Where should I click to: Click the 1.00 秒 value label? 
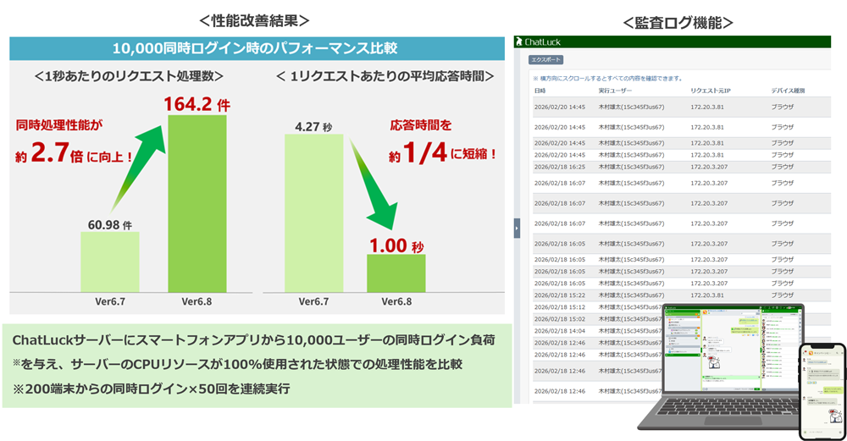396,246
